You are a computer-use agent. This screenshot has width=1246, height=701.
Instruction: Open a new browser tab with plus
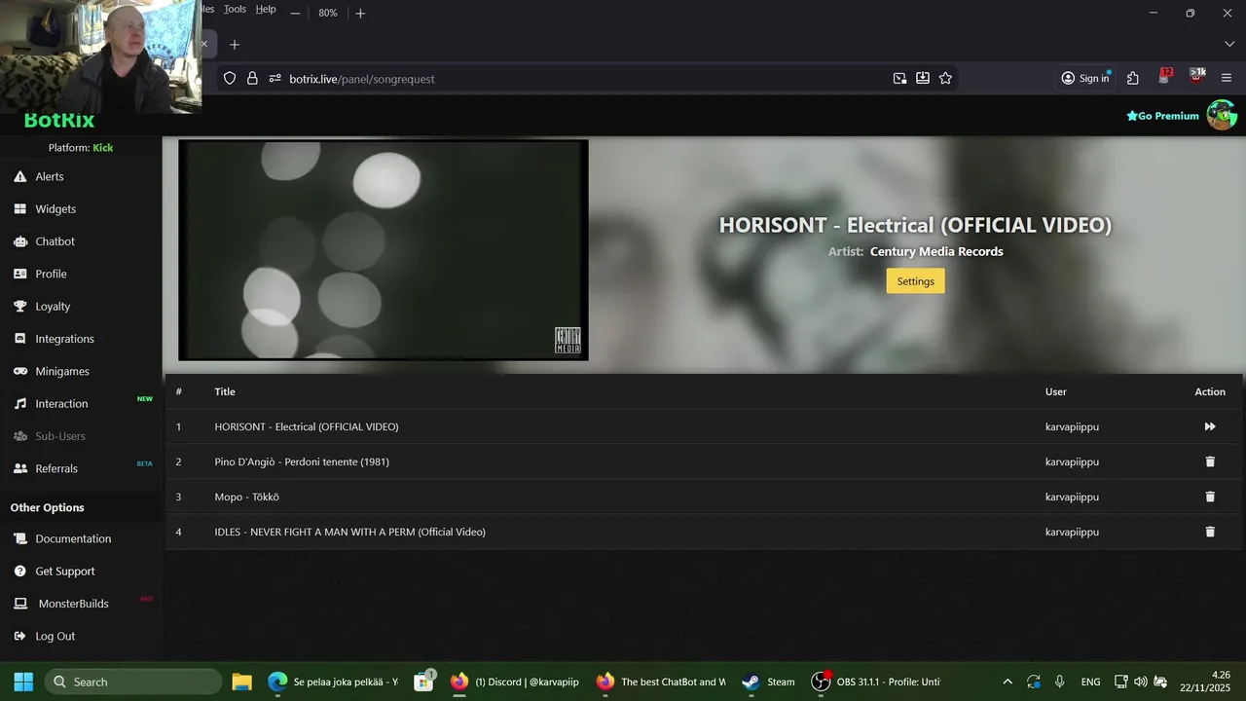(x=235, y=45)
